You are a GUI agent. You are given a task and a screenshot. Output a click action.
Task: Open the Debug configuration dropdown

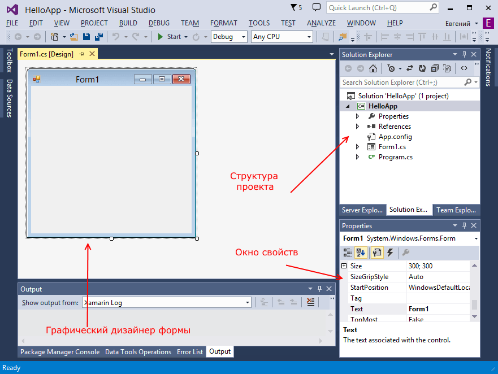pos(229,37)
